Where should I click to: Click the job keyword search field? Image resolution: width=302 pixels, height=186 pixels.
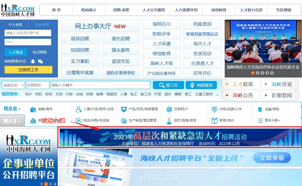pos(100,85)
